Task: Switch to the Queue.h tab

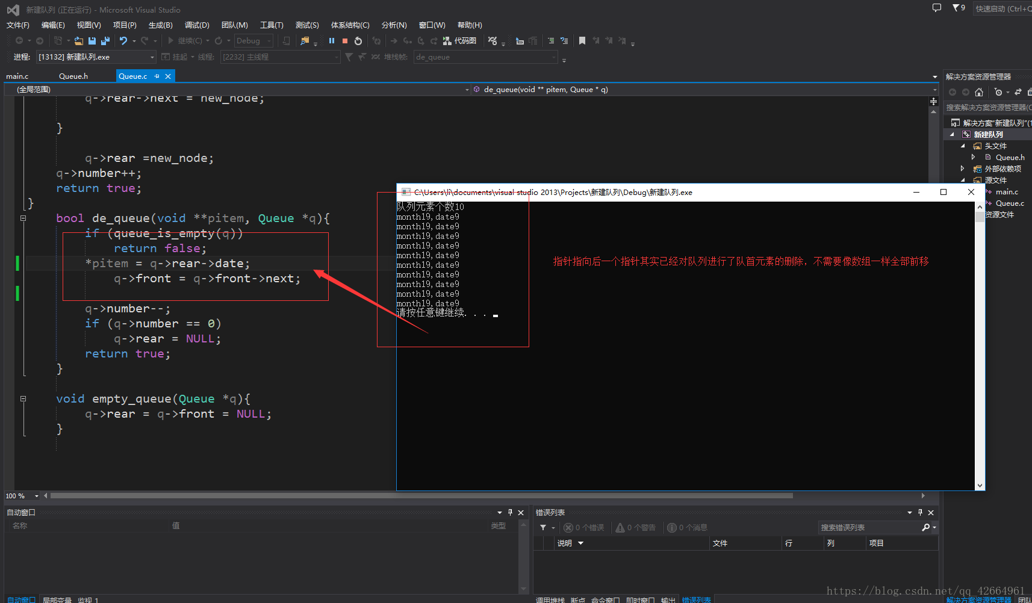Action: (x=73, y=76)
